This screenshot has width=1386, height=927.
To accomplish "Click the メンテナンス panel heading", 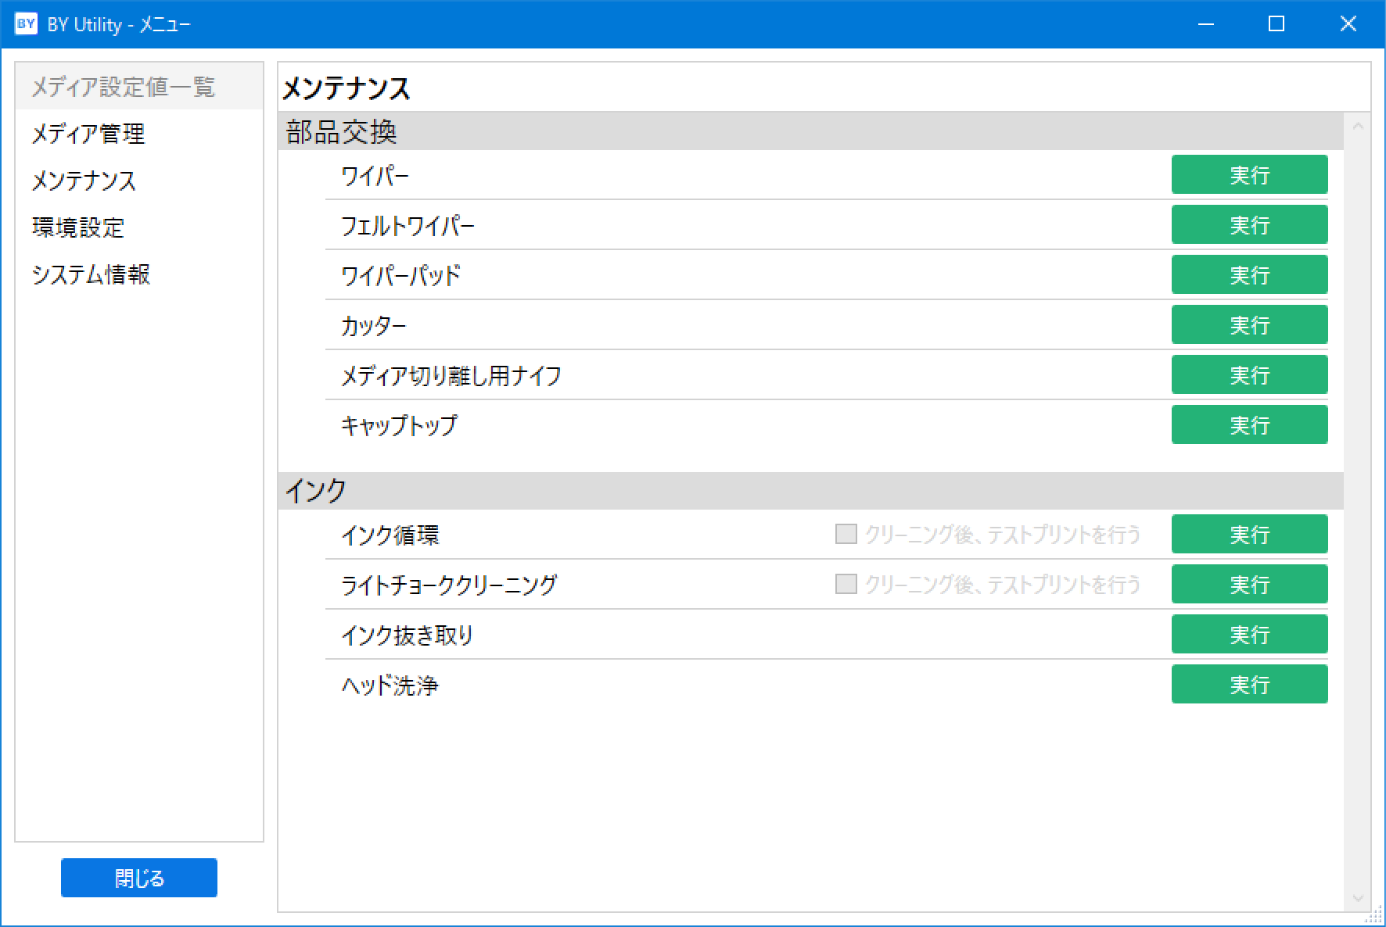I will (346, 88).
